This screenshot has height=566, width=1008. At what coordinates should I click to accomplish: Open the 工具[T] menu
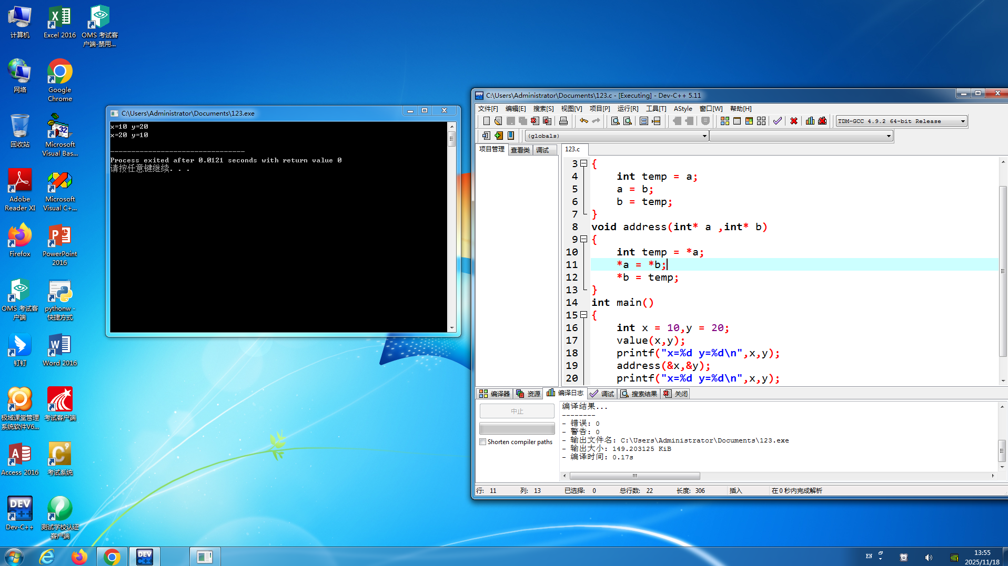click(x=656, y=109)
